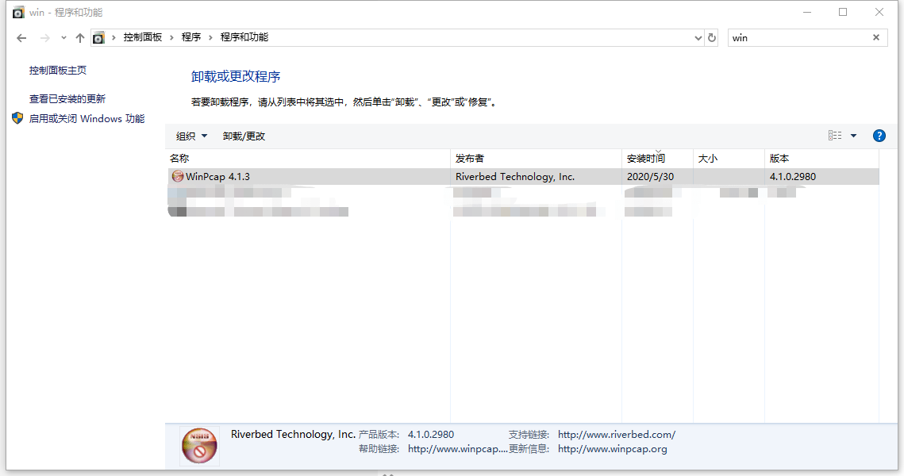Open Help via the blue question mark
The image size is (904, 476).
tap(879, 135)
